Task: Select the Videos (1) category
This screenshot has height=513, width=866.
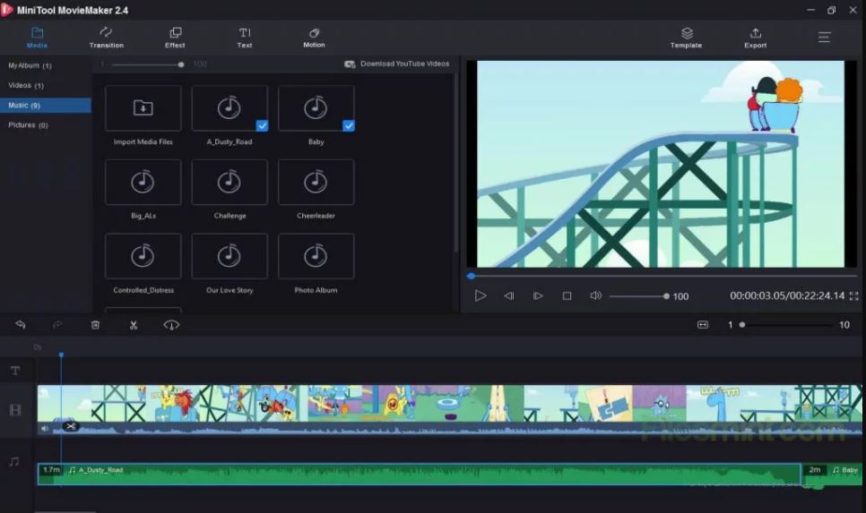Action: coord(26,86)
